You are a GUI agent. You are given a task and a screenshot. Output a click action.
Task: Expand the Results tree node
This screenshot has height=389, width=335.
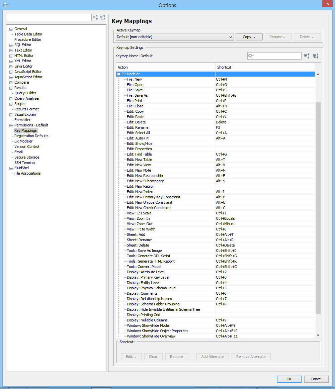click(x=11, y=88)
